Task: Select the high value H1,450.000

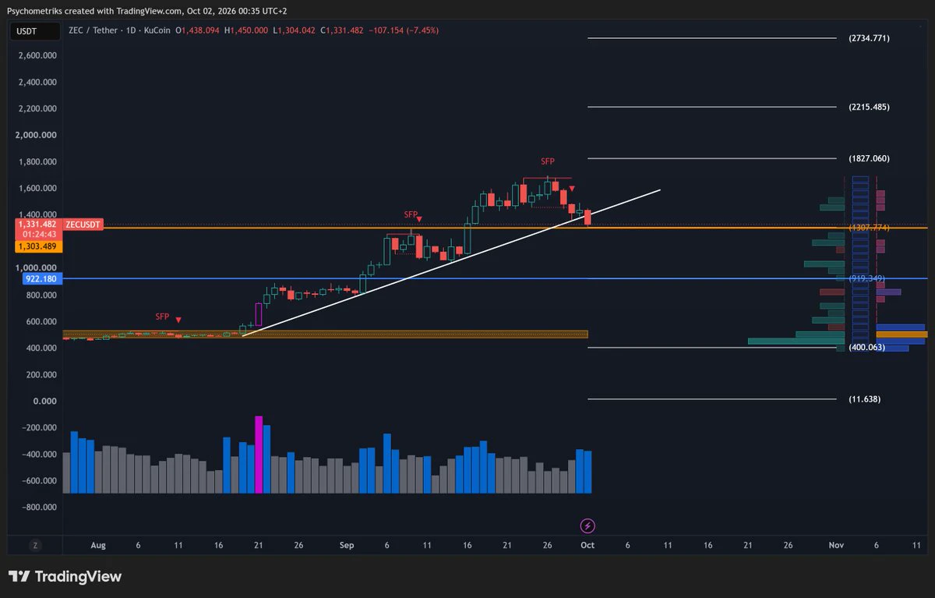Action: pyautogui.click(x=246, y=30)
